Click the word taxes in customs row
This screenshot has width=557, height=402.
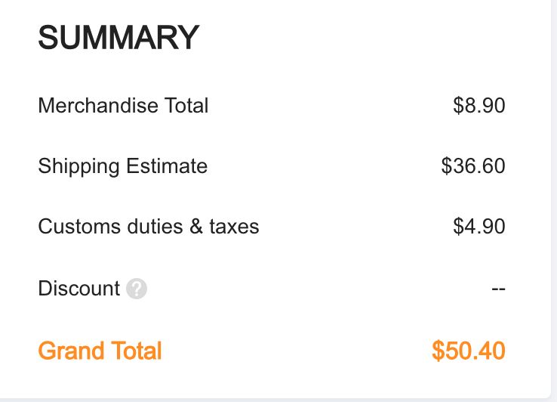pos(234,227)
